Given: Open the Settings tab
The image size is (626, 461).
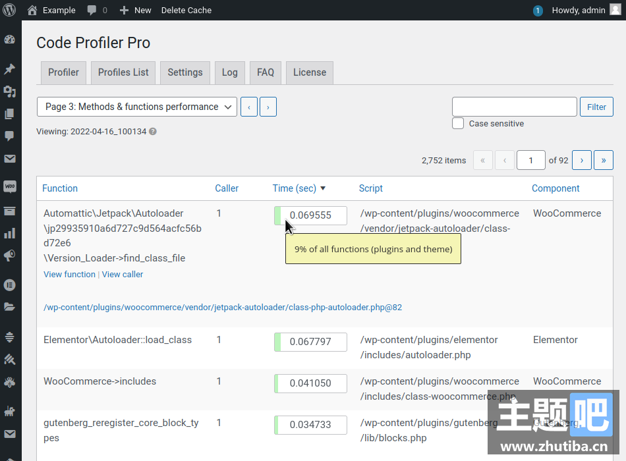Looking at the screenshot, I should click(185, 72).
